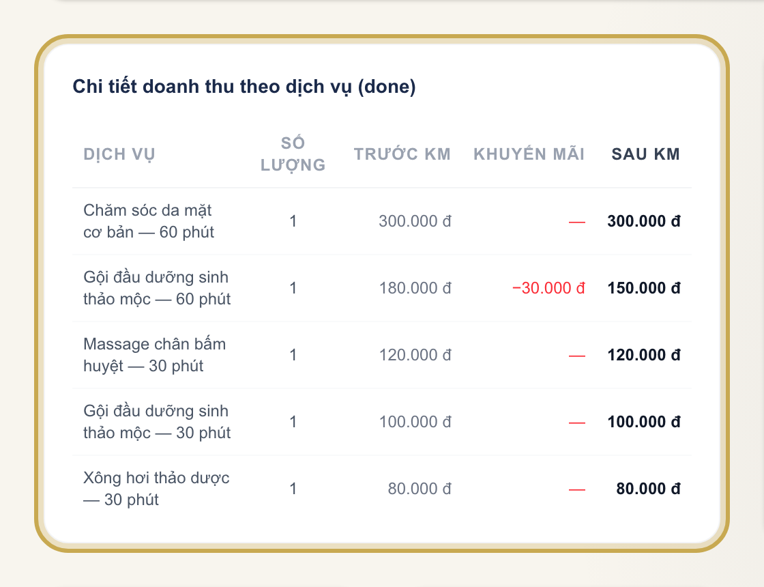This screenshot has height=587, width=764.
Task: Select the 'Chăm sóc da mặt cơ bản' row
Action: pos(382,221)
